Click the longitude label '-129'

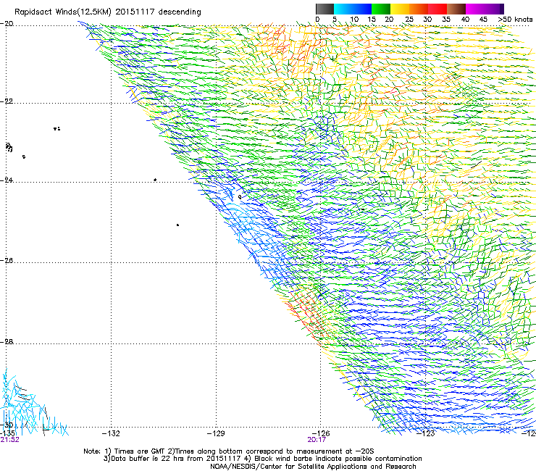tap(216, 434)
